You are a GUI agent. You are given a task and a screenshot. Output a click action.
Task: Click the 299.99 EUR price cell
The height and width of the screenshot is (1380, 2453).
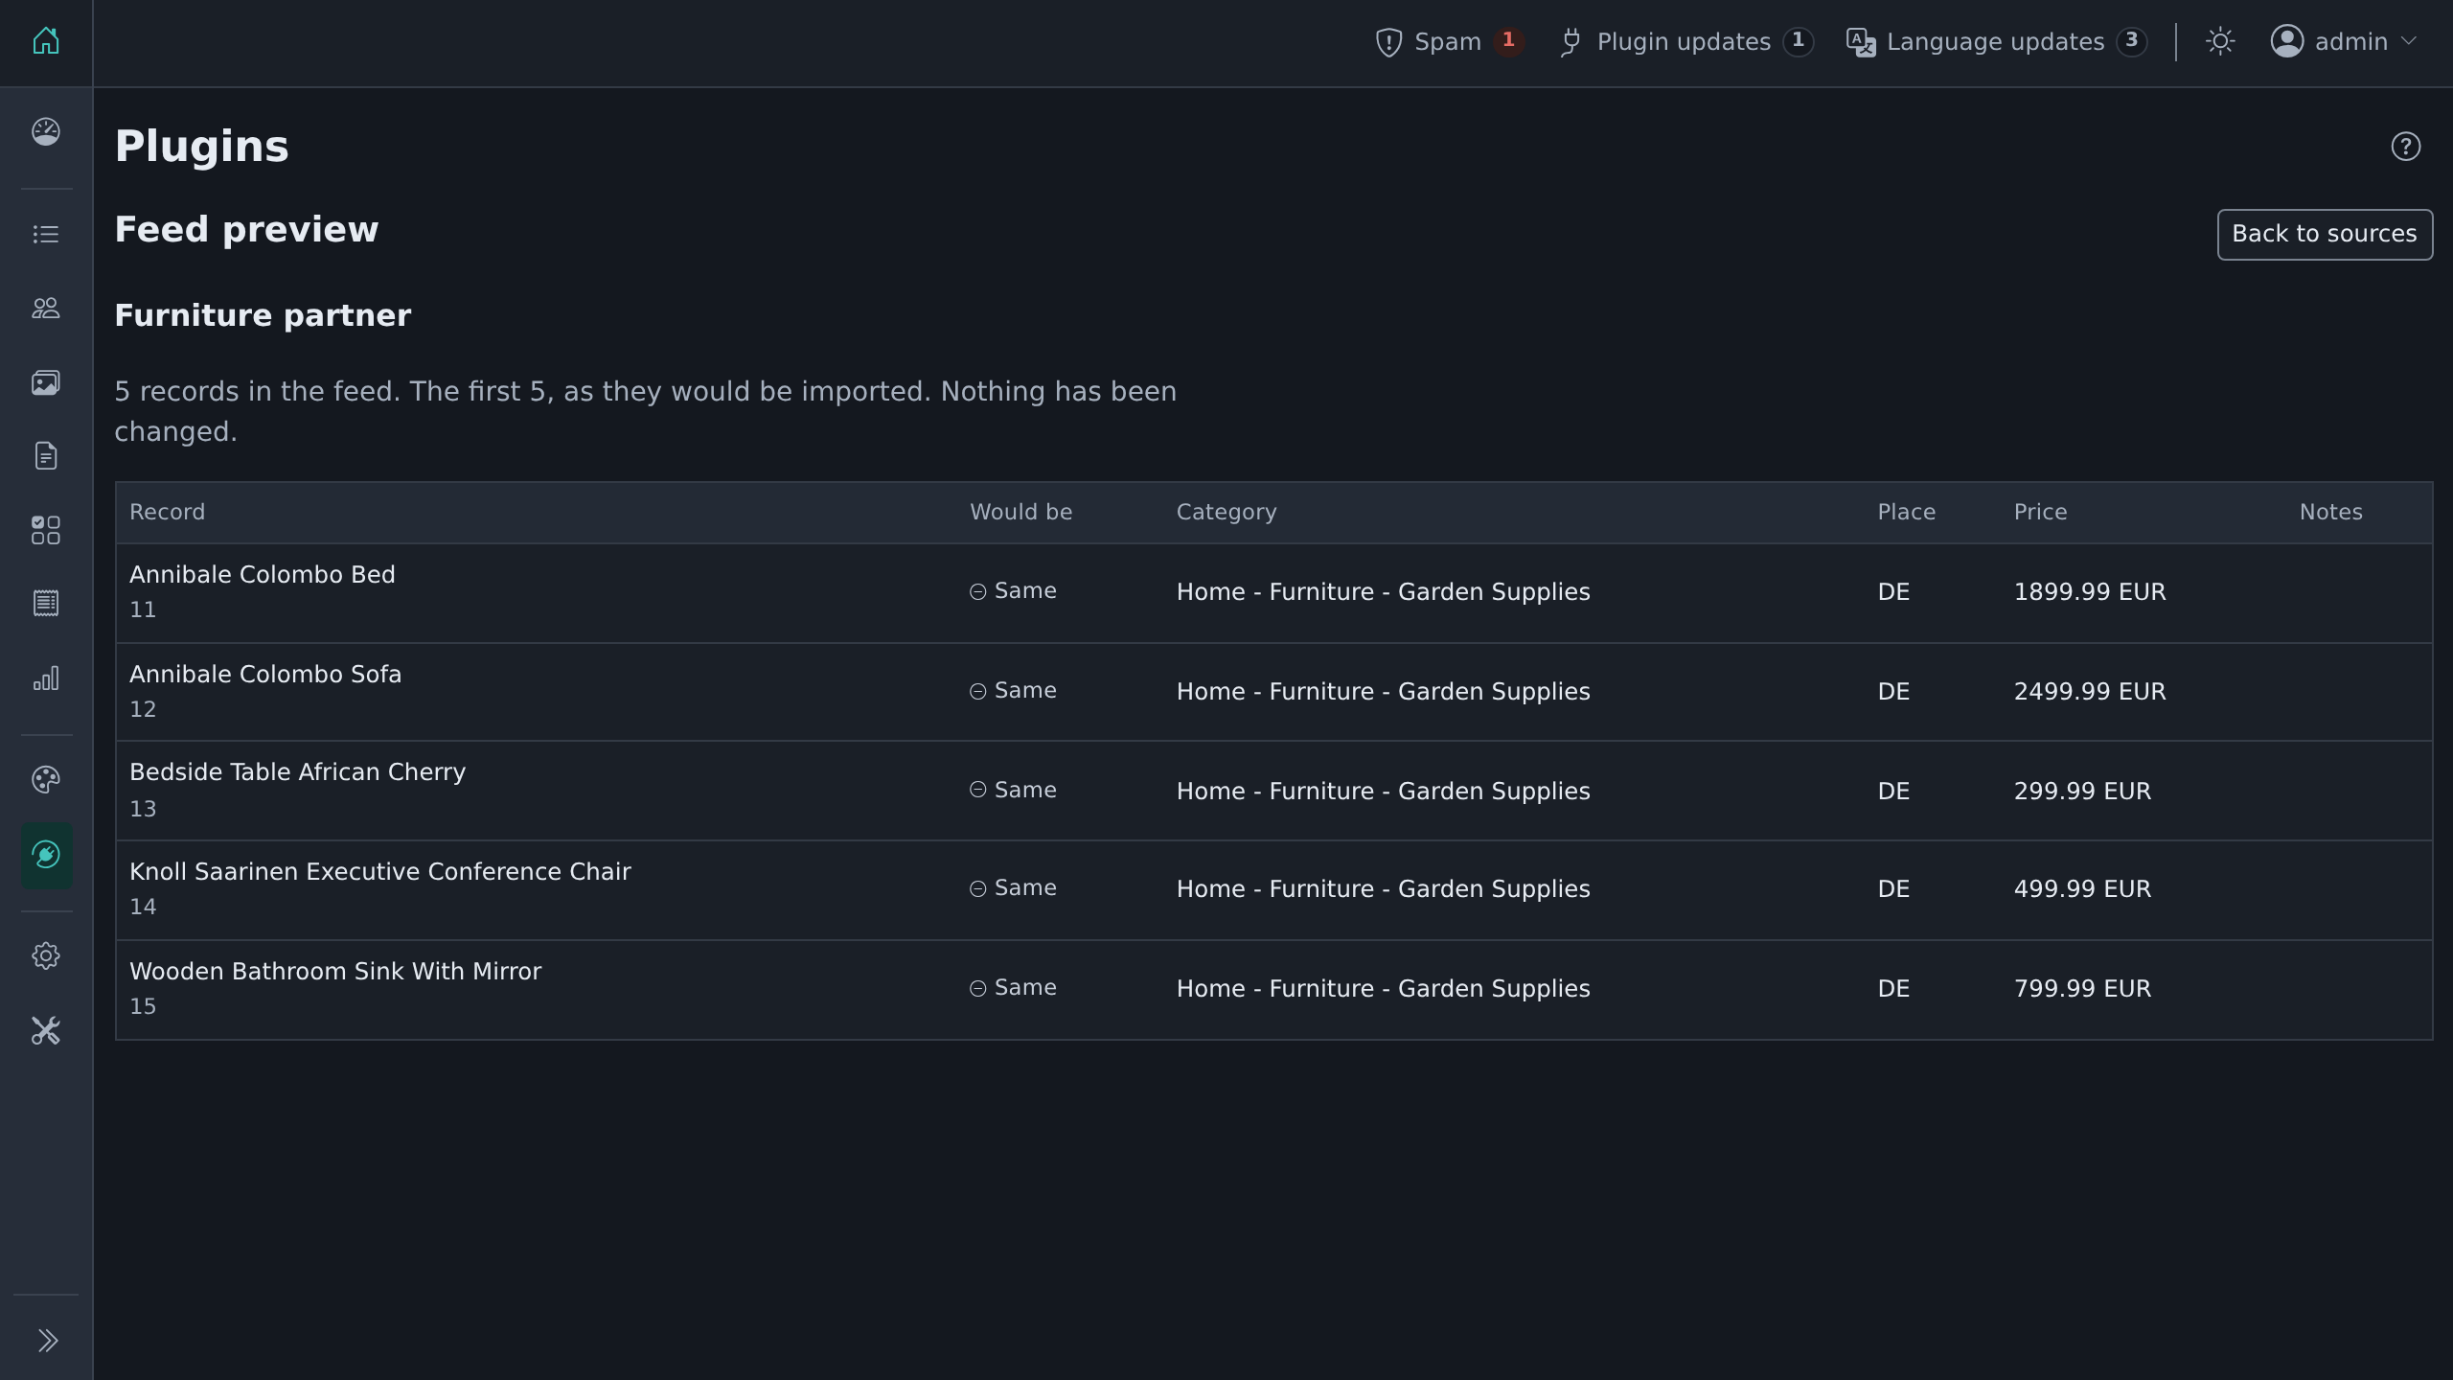[x=2082, y=791]
